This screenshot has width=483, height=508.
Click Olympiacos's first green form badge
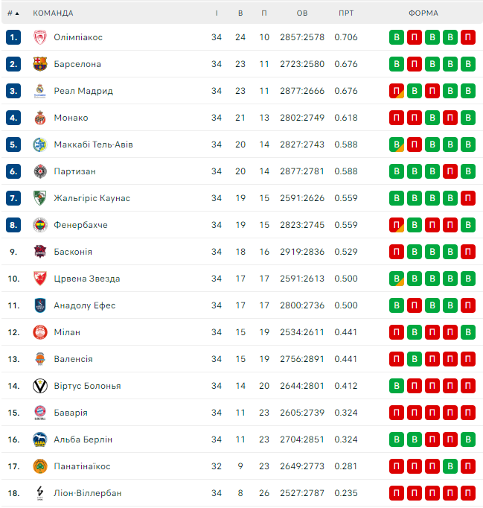pos(397,37)
